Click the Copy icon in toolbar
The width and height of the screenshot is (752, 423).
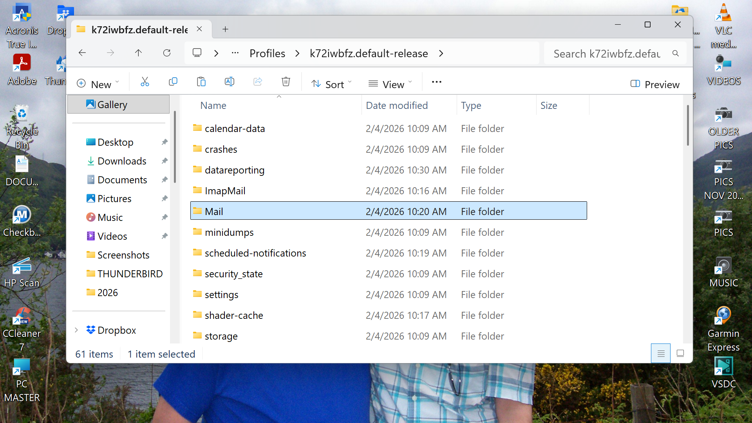click(x=173, y=82)
